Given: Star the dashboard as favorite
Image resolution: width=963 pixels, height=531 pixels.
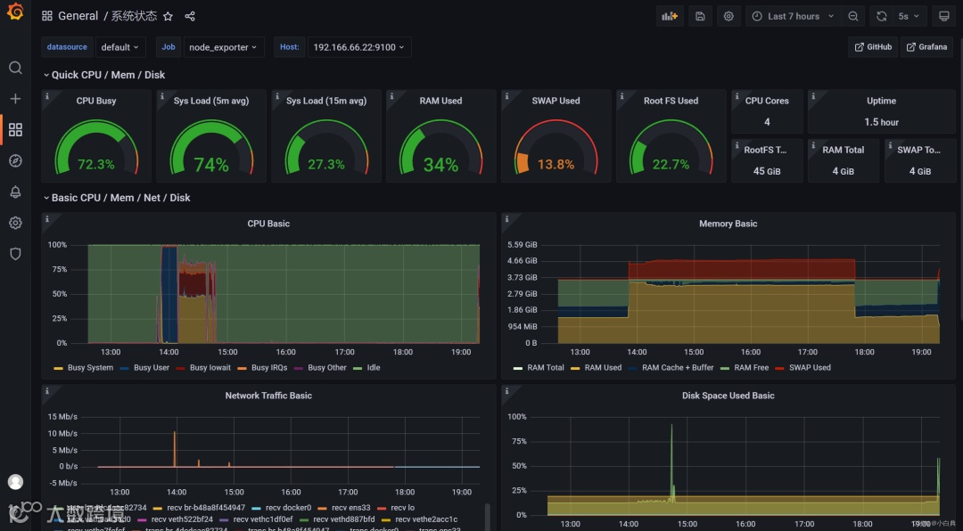Looking at the screenshot, I should coord(168,17).
